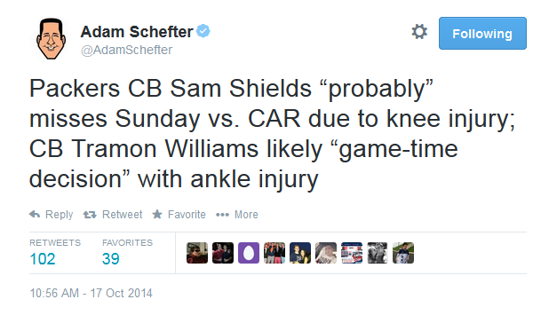Click the Reply arrow icon

click(x=35, y=215)
